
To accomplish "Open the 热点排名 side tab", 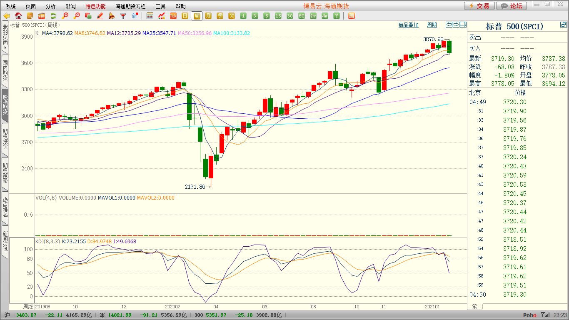I will (x=5, y=207).
